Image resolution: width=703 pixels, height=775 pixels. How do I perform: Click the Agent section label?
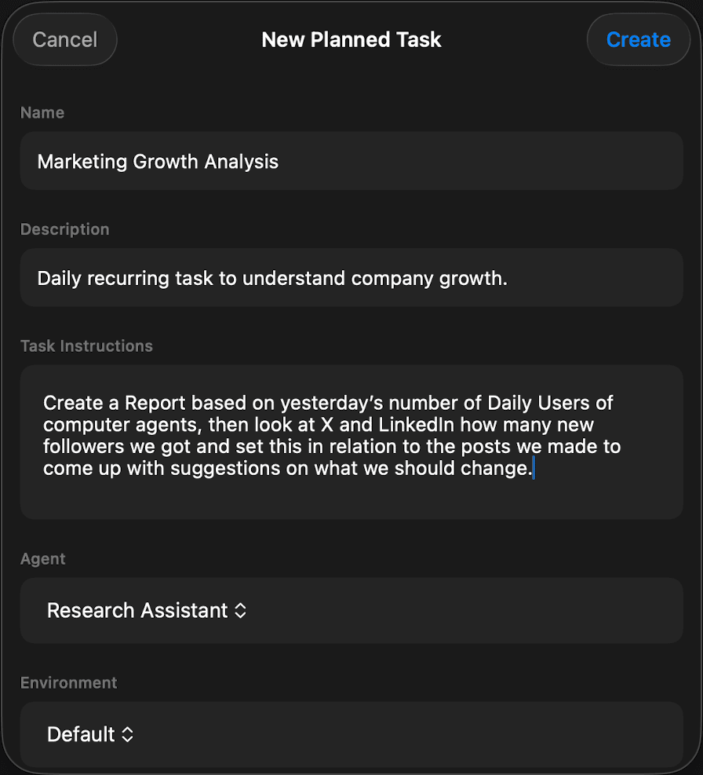[x=43, y=559]
